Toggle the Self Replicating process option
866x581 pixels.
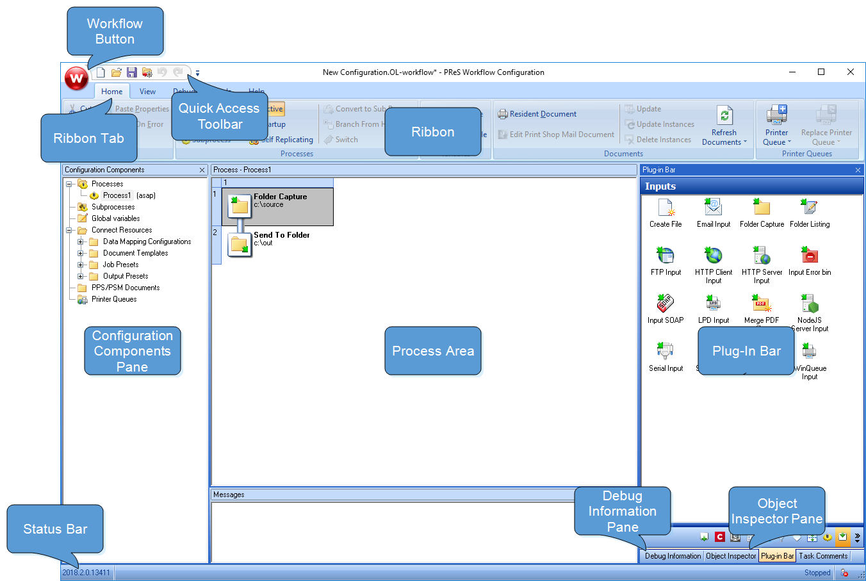coord(282,140)
